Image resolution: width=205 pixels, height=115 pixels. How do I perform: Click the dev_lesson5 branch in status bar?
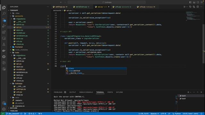point(13,114)
